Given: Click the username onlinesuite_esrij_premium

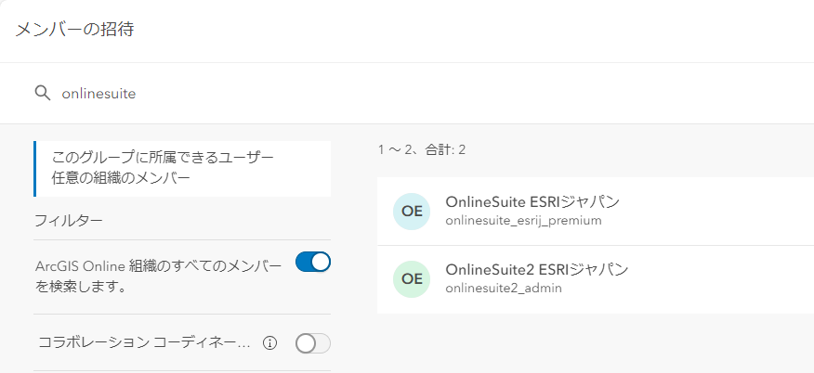Looking at the screenshot, I should (x=524, y=221).
